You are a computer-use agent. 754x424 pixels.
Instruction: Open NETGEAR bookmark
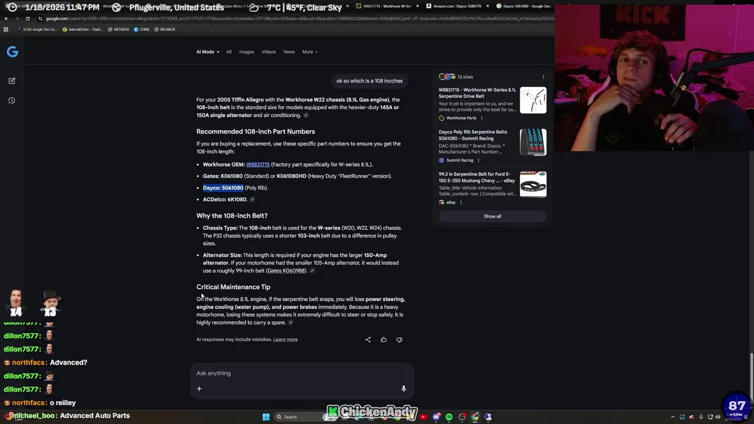coord(118,29)
